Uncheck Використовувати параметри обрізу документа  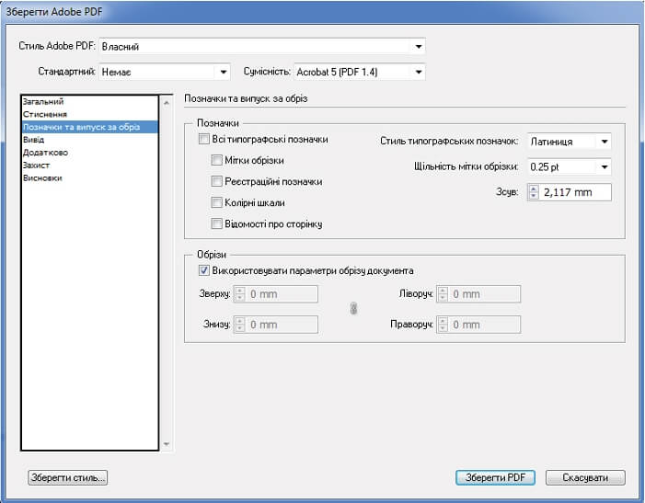click(x=204, y=271)
